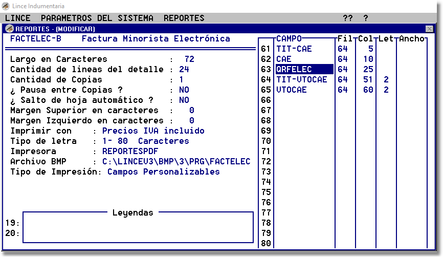443x258 pixels.
Task: Click the Col value 60 of VTOCAE
Action: click(368, 90)
